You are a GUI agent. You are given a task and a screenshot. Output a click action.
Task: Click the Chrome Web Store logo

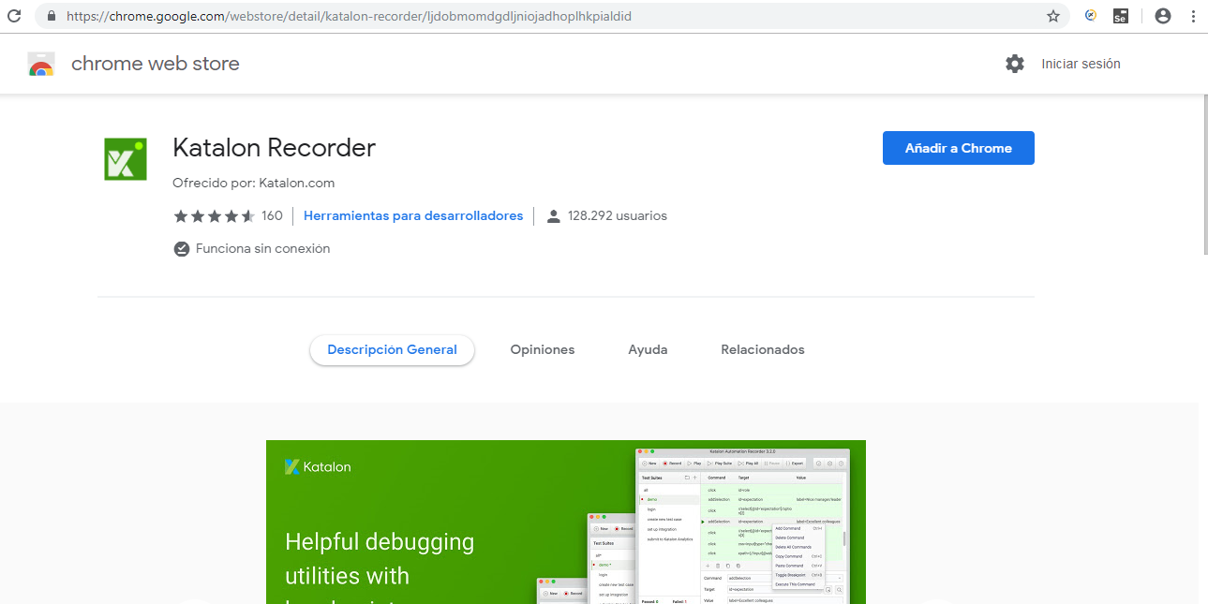41,64
